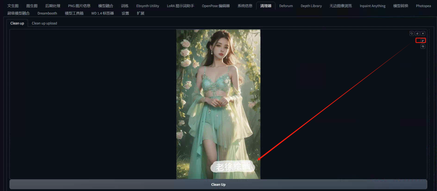437x191 pixels.
Task: Open the PNG 图片信息 tab
Action: click(79, 6)
